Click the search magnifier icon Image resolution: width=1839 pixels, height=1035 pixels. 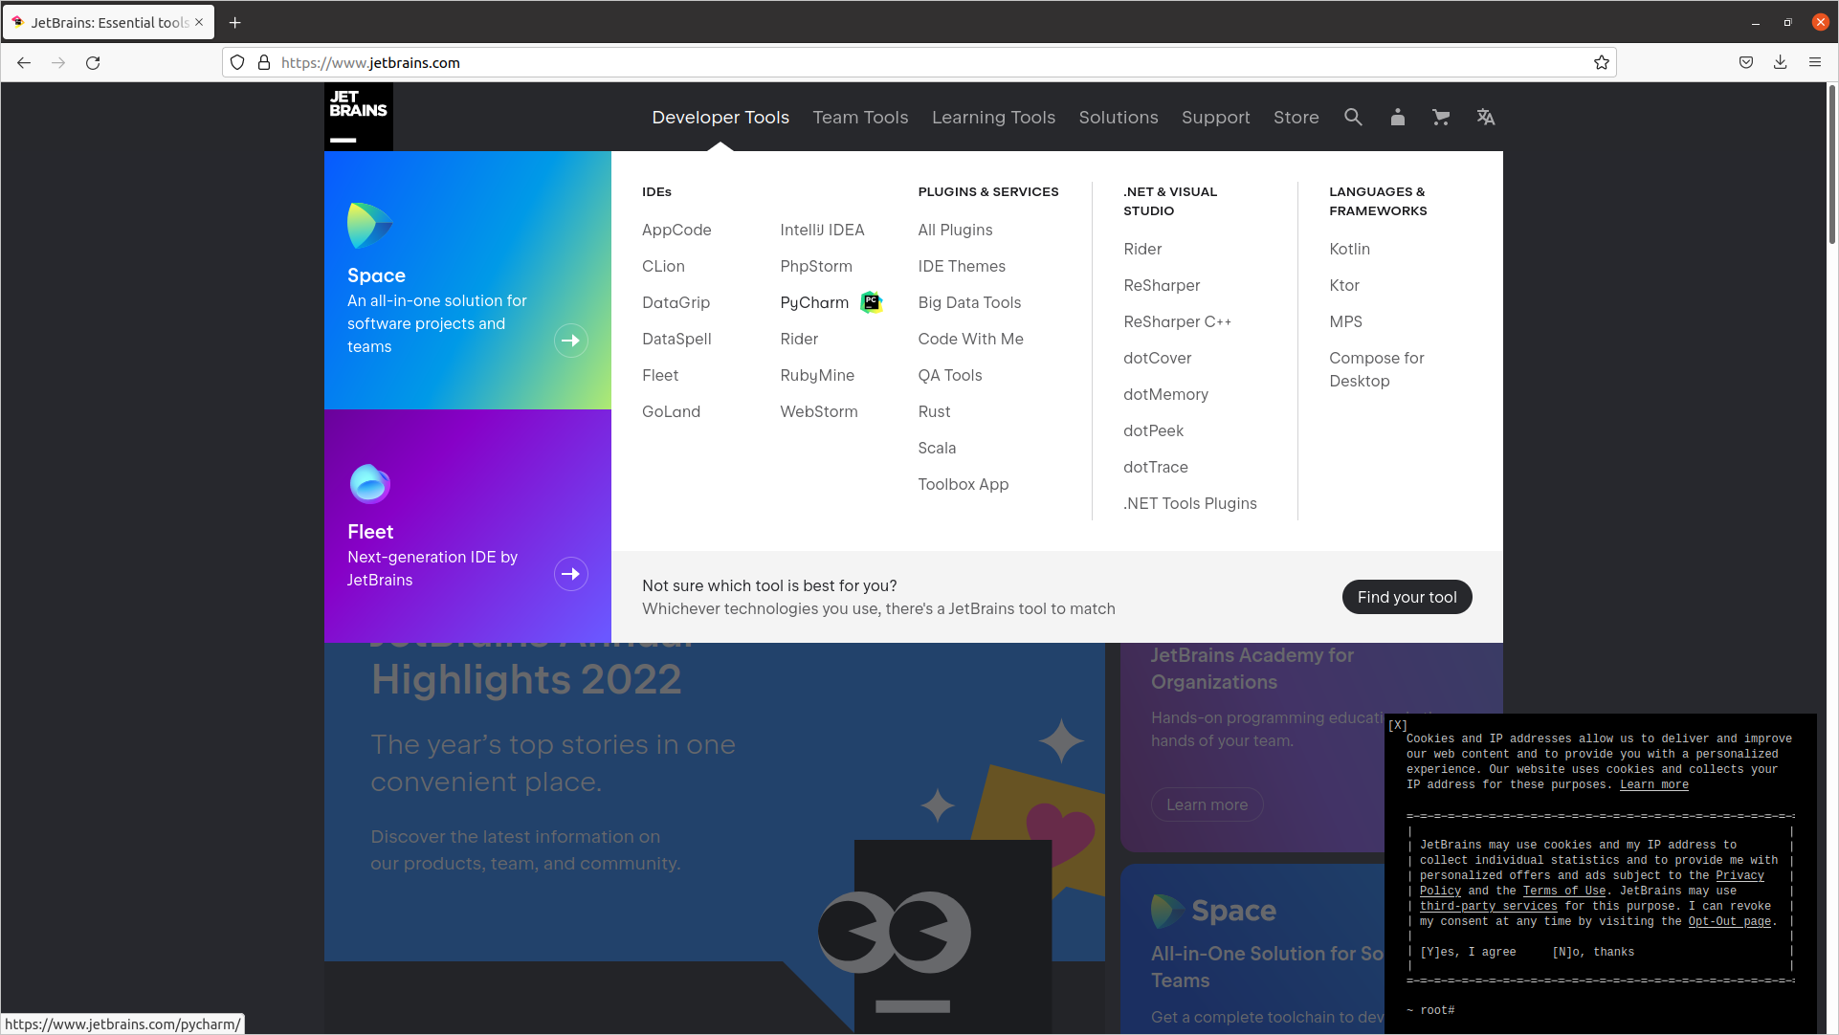click(1353, 116)
